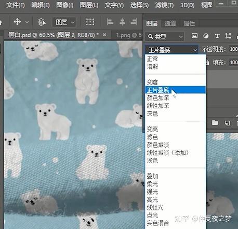The image size is (238, 229).
Task: Choose highlighted 正片叠底 blend mode
Action: (x=175, y=90)
